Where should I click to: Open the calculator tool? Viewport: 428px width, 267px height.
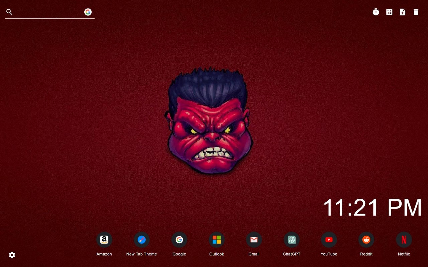tap(389, 12)
